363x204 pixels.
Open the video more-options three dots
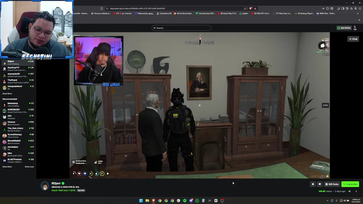(x=356, y=191)
